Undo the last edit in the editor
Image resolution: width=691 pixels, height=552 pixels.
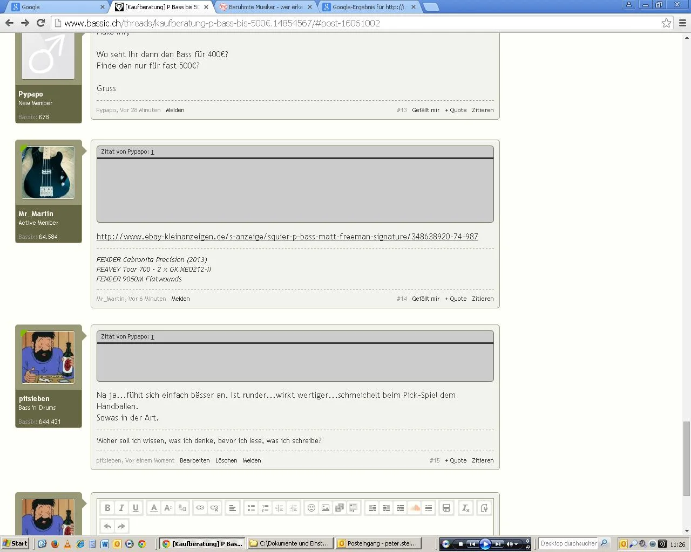pyautogui.click(x=107, y=526)
